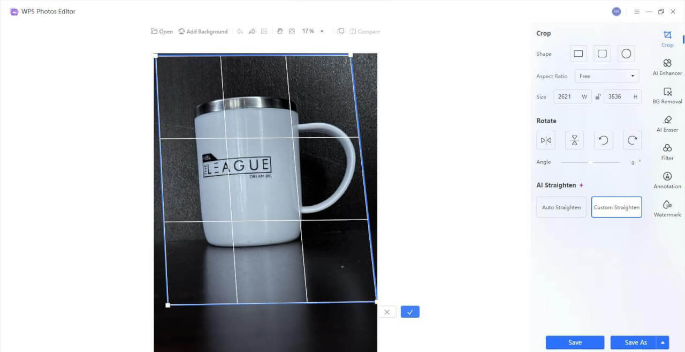
Task: Flip the image horizontally
Action: pyautogui.click(x=545, y=140)
